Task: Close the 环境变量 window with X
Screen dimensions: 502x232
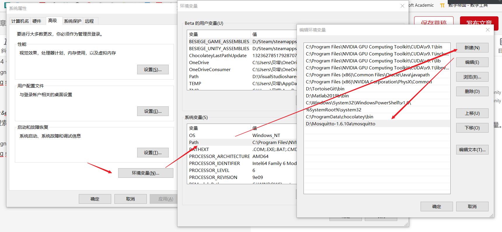Action: (x=402, y=6)
